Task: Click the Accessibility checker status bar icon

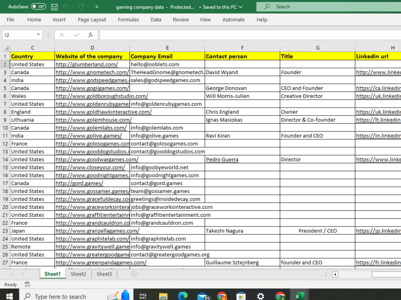Action: [27, 284]
